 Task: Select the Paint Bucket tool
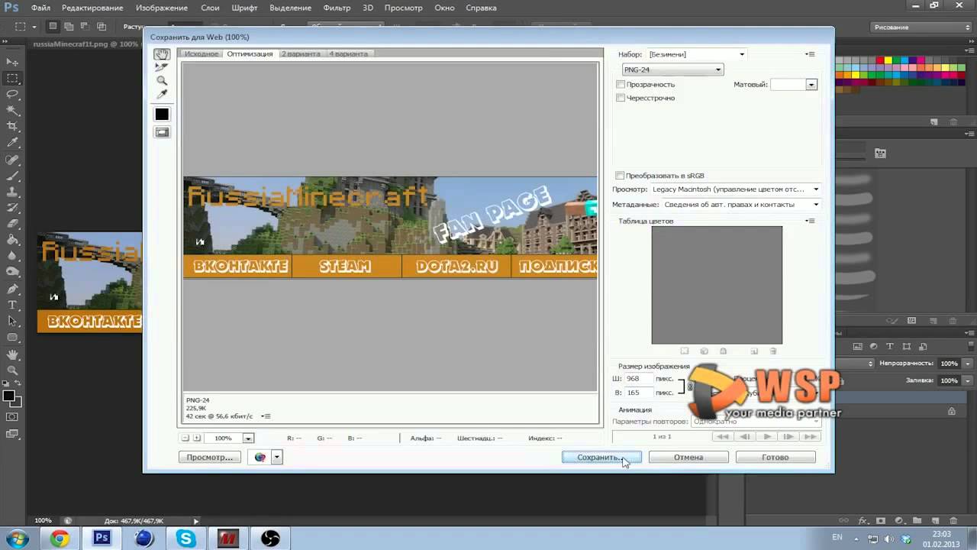point(12,240)
